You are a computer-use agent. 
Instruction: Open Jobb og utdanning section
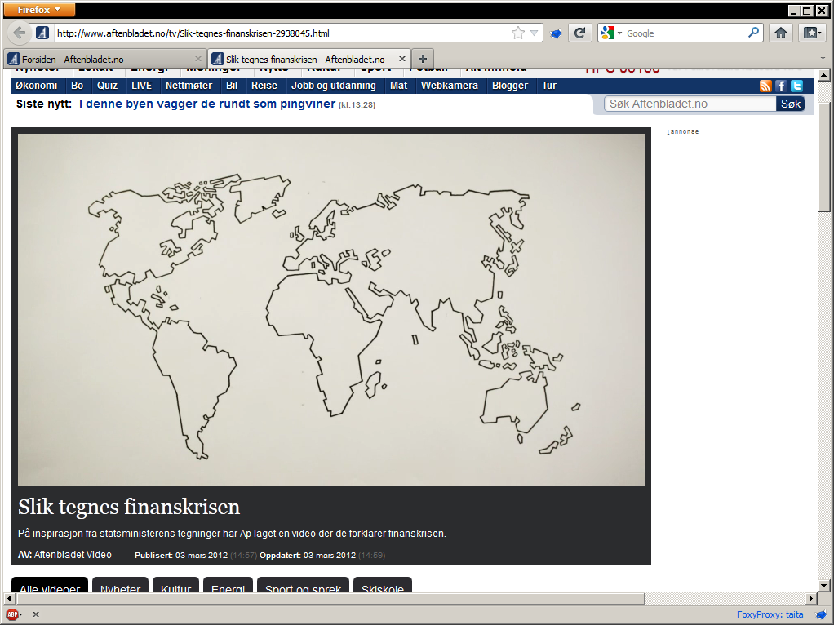click(334, 85)
